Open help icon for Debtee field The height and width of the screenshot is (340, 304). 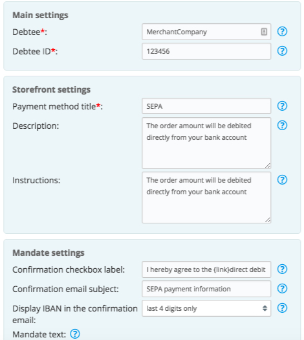(282, 32)
